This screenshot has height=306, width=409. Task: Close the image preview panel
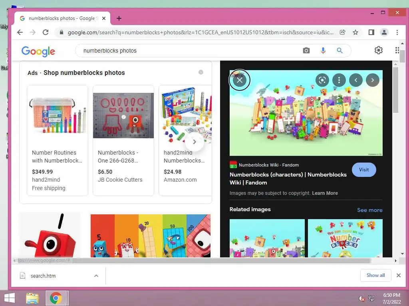[x=240, y=80]
